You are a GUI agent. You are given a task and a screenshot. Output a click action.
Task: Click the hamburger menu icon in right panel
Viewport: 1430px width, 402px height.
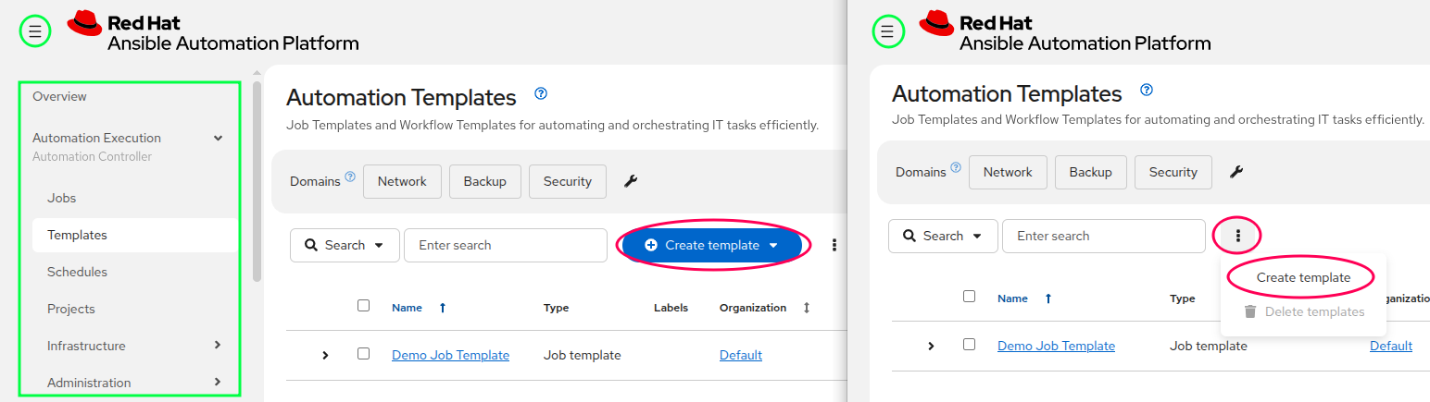coord(888,31)
